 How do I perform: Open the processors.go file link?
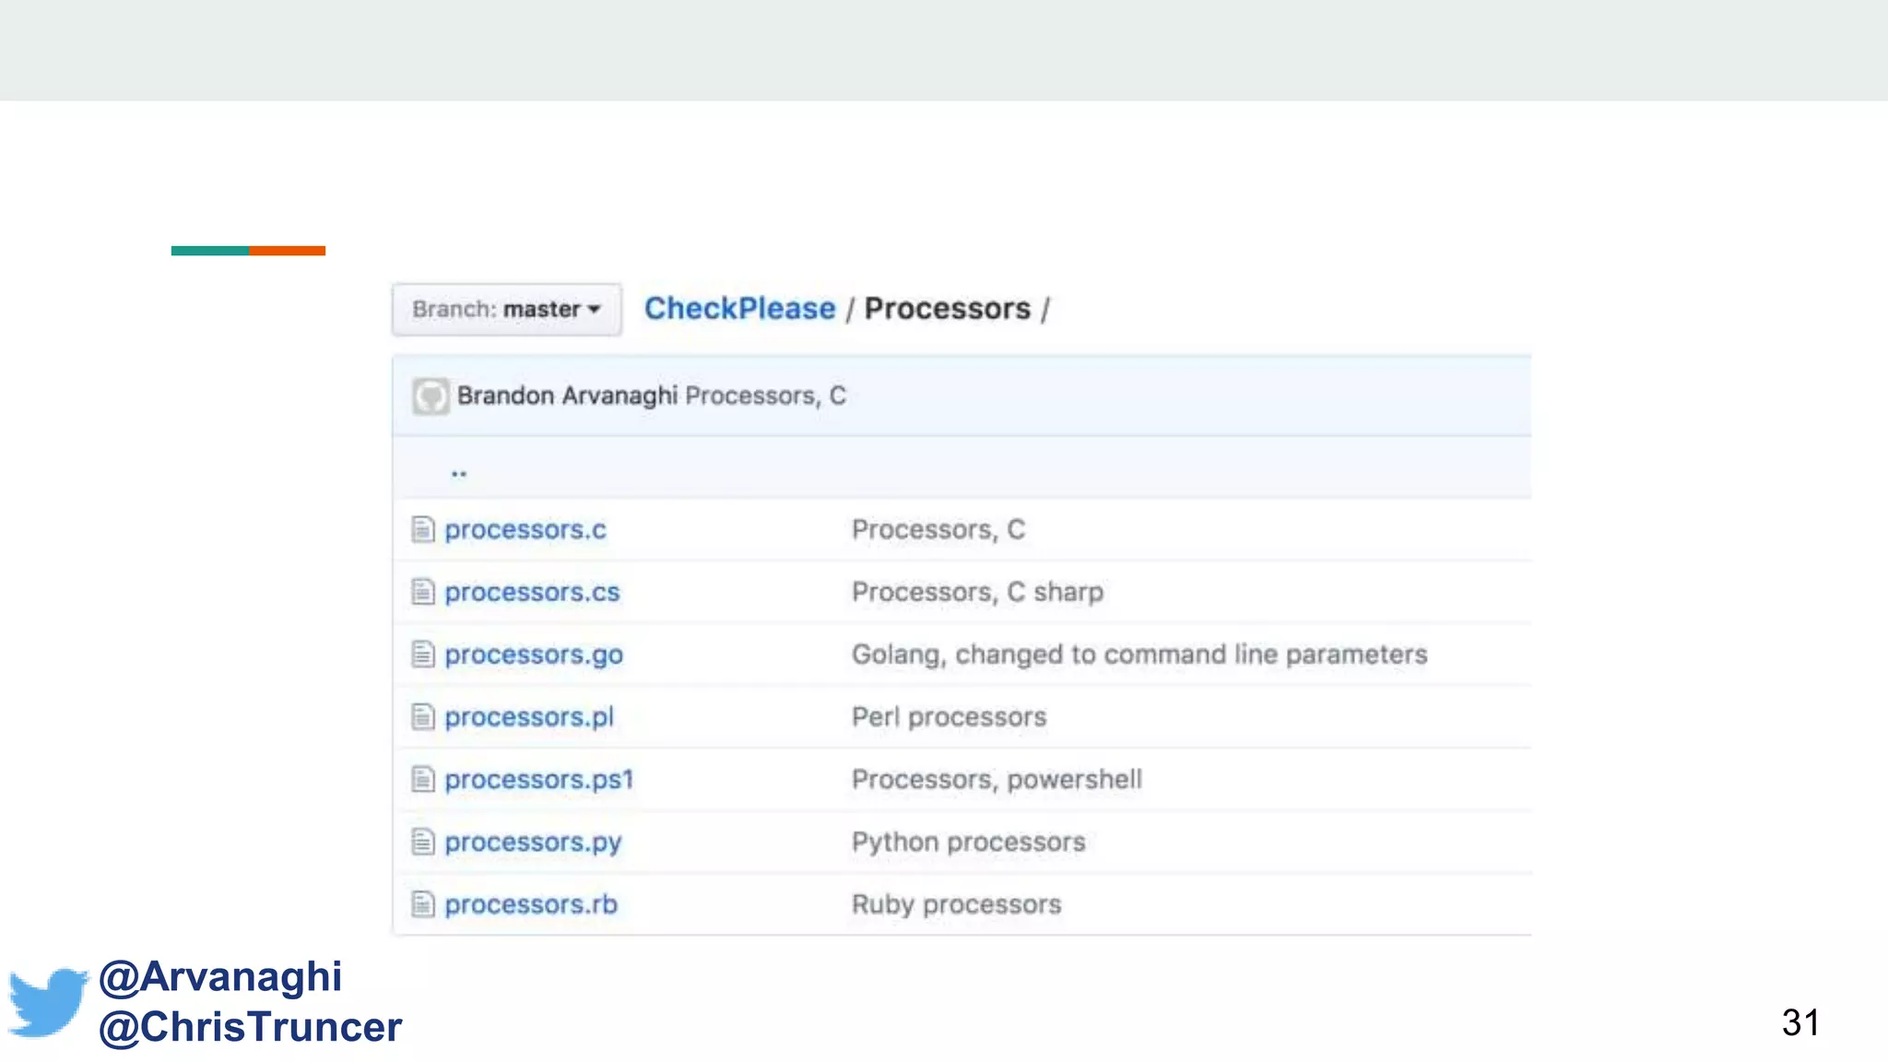tap(534, 655)
